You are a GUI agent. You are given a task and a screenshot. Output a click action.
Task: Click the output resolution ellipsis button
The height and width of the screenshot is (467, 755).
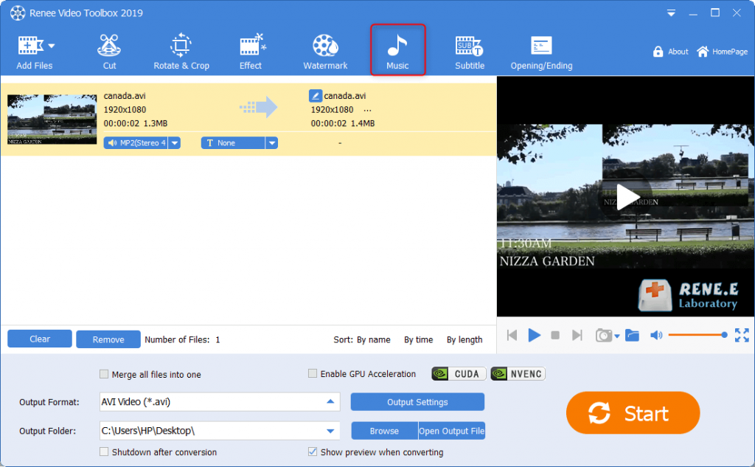(x=367, y=110)
